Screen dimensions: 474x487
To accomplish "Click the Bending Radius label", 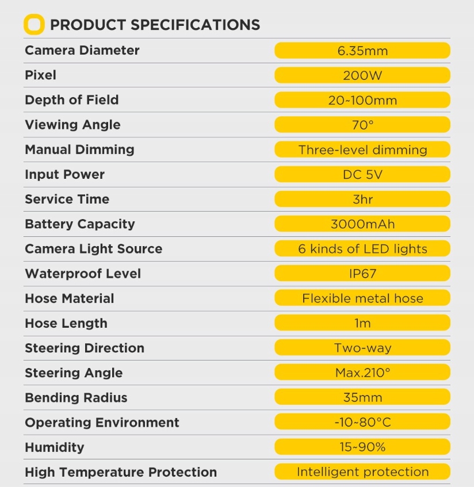I will [x=76, y=398].
